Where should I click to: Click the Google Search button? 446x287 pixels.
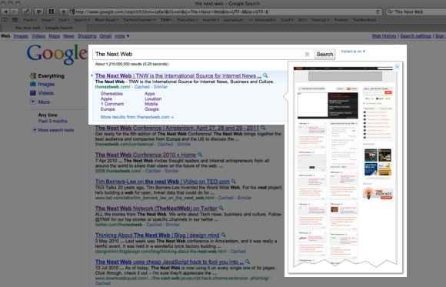[325, 54]
